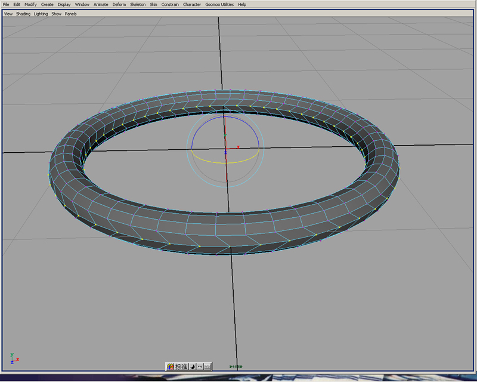Open the Goomoo Utilities menu
The height and width of the screenshot is (382, 477).
click(x=219, y=5)
